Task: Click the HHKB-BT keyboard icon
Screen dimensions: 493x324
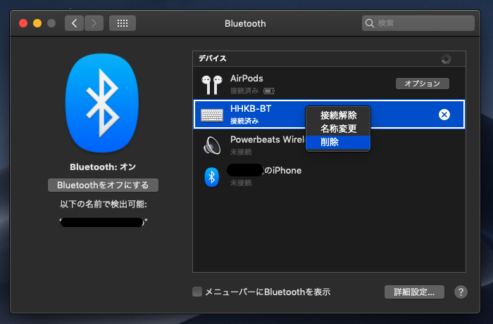Action: (x=212, y=115)
